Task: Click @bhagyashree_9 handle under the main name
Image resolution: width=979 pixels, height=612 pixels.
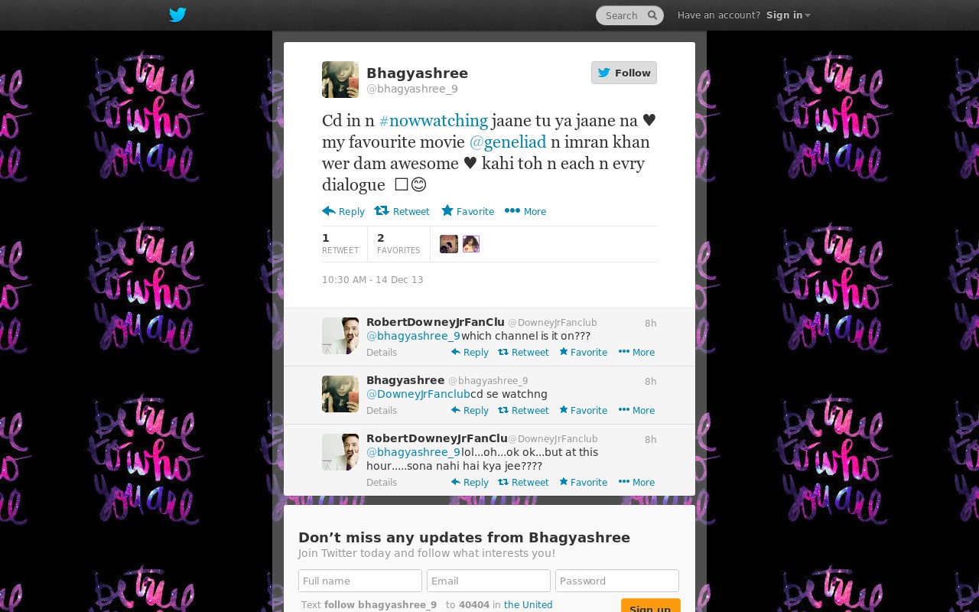Action: pyautogui.click(x=412, y=89)
